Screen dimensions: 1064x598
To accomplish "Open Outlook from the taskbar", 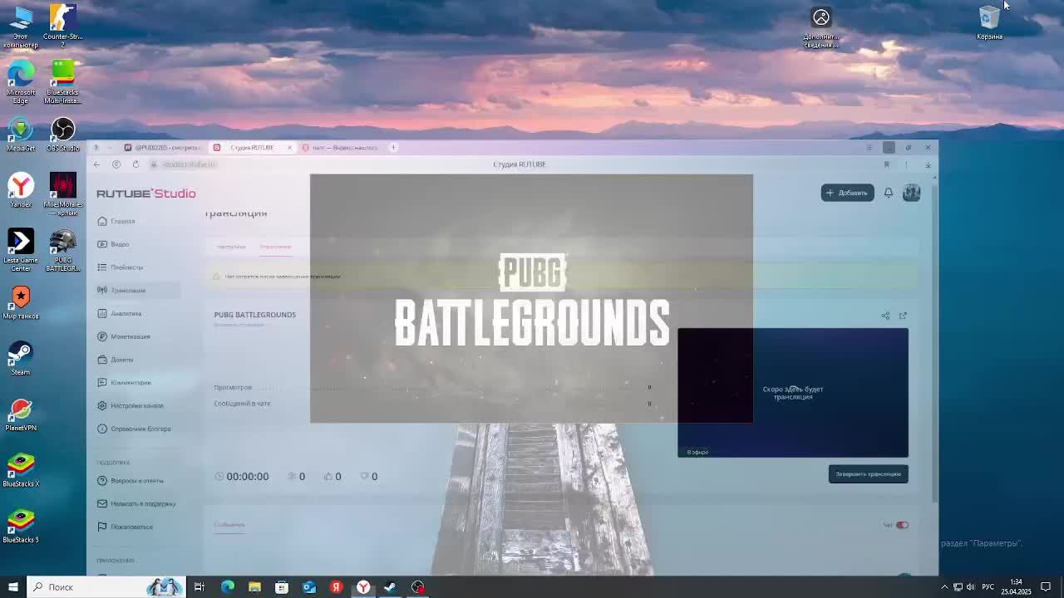I will coord(309,587).
